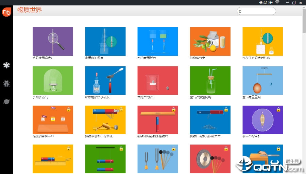Image resolution: width=306 pixels, height=174 pixels.
Task: Open the yellow magnets on ruler thumbnail
Action: click(53, 159)
